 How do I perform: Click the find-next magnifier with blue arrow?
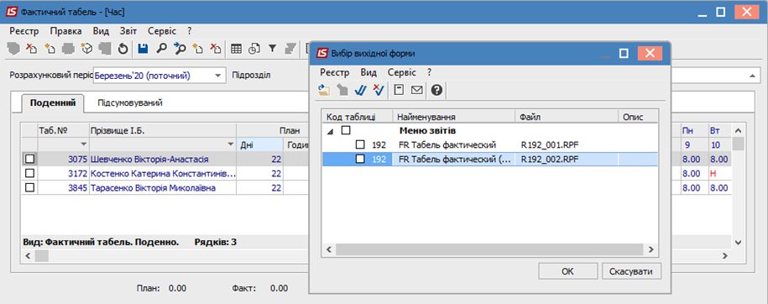(x=180, y=48)
